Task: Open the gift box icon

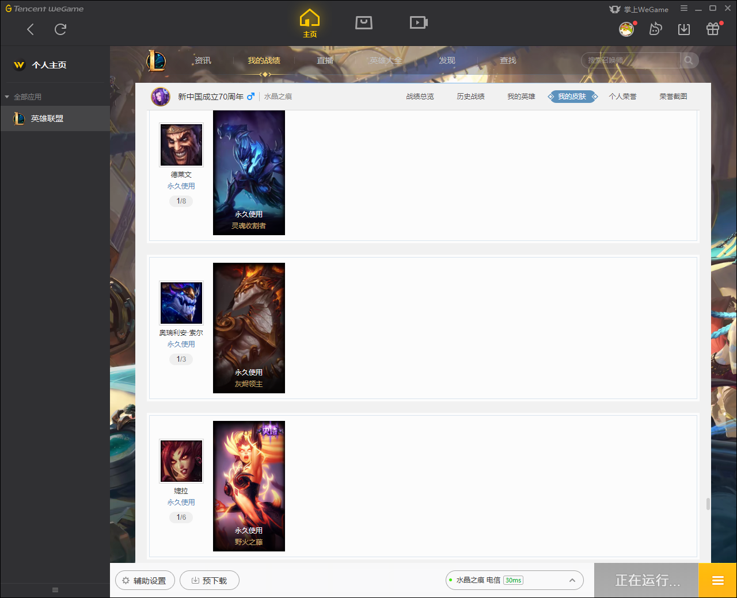Action: [713, 29]
